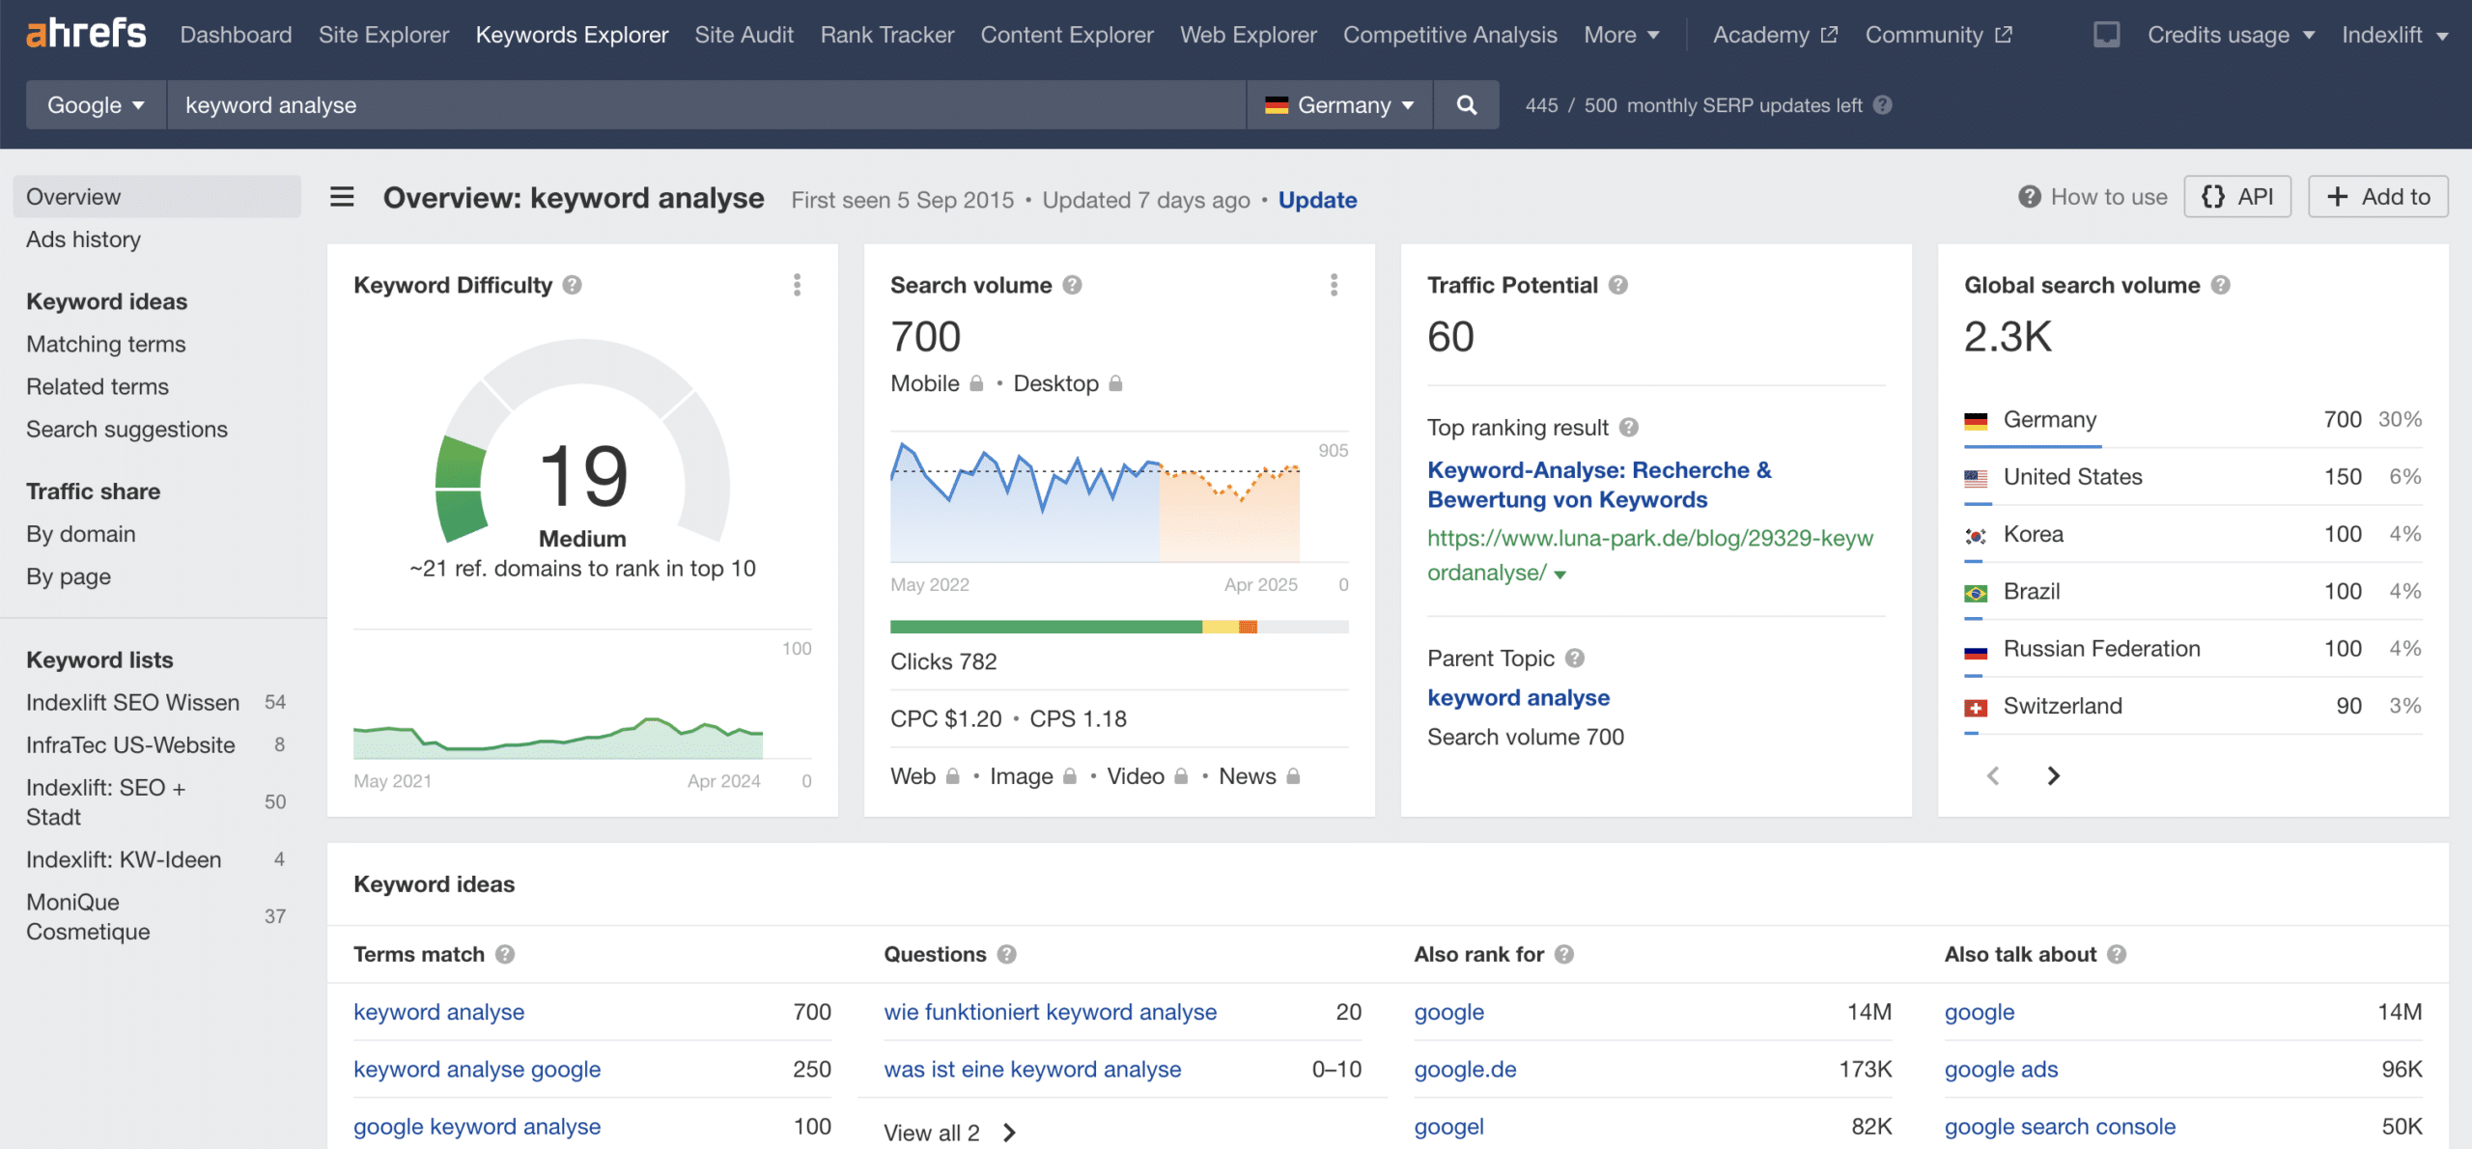Screen dimensions: 2472x1149
Task: Click the ahrefs logo
Action: (86, 34)
